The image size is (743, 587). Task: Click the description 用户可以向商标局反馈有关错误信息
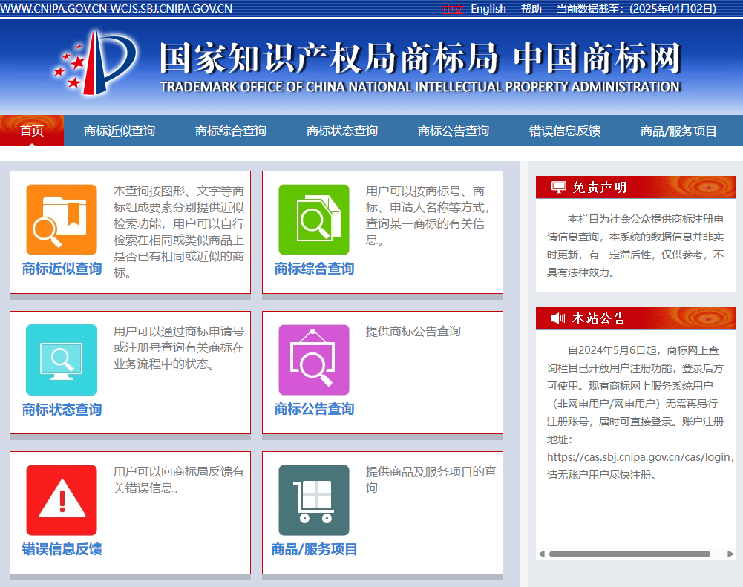pyautogui.click(x=179, y=479)
